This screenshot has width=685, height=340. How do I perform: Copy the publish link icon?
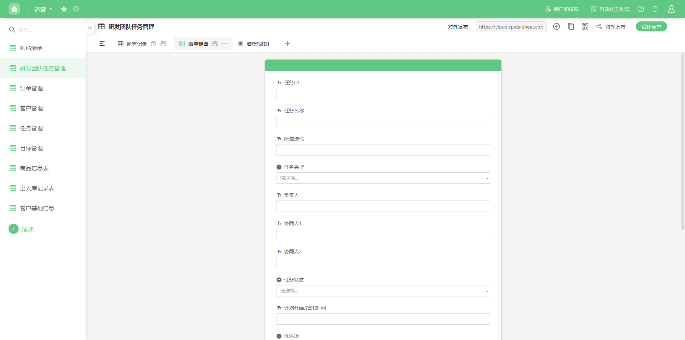(571, 26)
